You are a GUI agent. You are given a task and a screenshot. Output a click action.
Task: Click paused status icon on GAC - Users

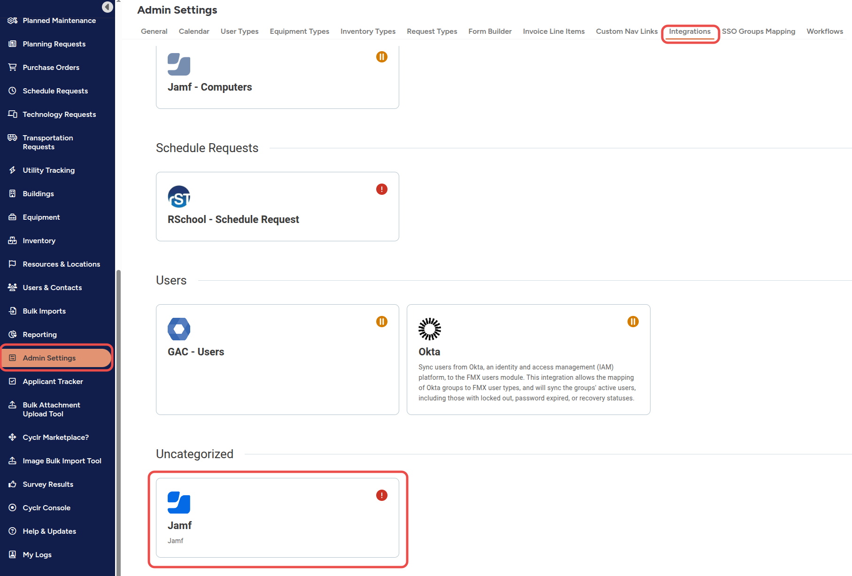(x=382, y=322)
